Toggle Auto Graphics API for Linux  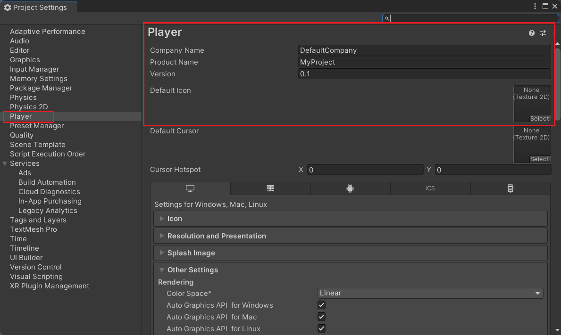click(x=321, y=328)
